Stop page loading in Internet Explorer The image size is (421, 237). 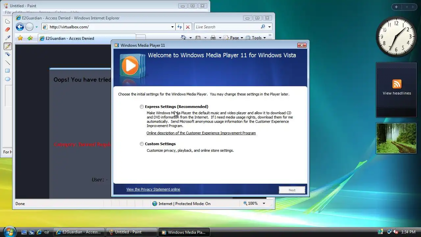click(188, 27)
